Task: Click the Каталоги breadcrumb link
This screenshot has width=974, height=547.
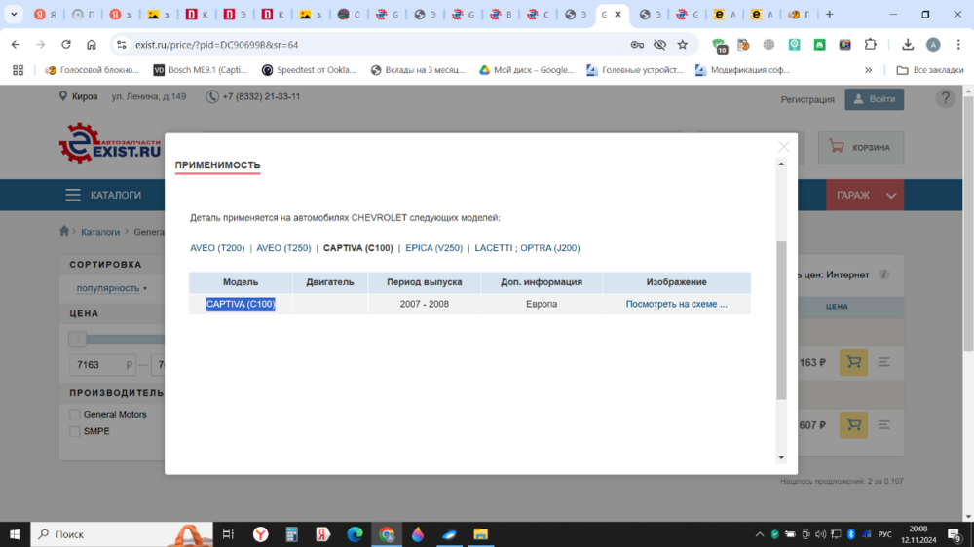Action: click(x=100, y=232)
